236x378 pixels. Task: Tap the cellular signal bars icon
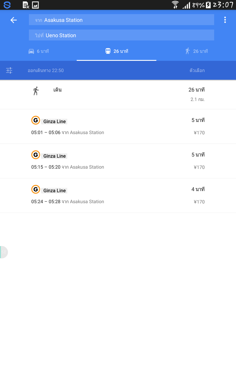click(186, 5)
